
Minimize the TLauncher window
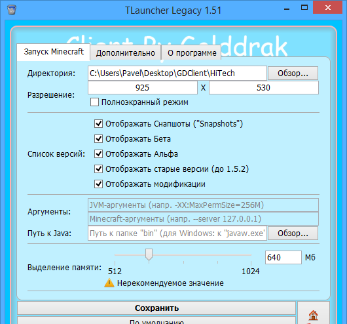(287, 9)
